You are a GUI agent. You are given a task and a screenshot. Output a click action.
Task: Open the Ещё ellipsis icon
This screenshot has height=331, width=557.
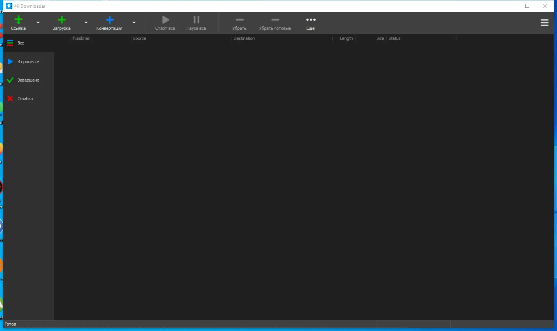tap(311, 20)
